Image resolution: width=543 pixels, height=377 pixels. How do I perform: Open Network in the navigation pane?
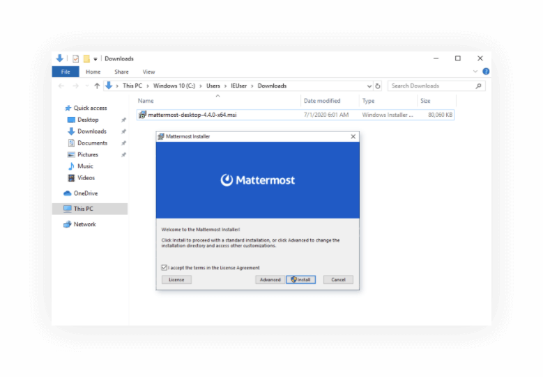coord(84,224)
